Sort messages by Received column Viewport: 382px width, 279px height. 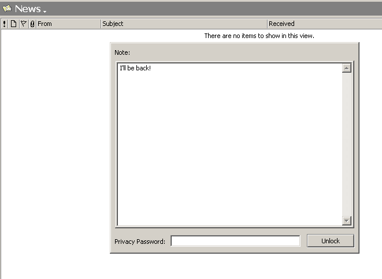pyautogui.click(x=324, y=24)
